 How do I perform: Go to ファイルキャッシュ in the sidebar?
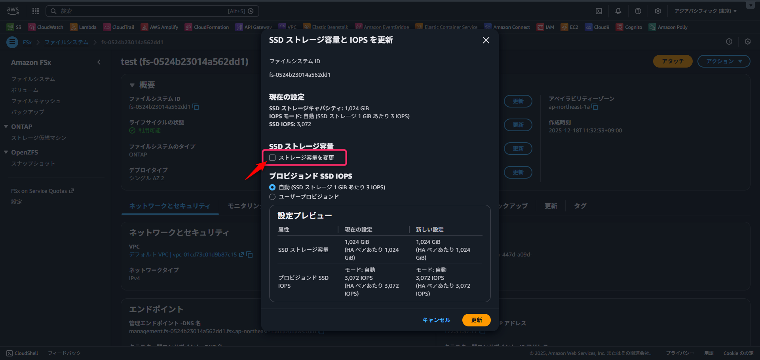point(36,101)
